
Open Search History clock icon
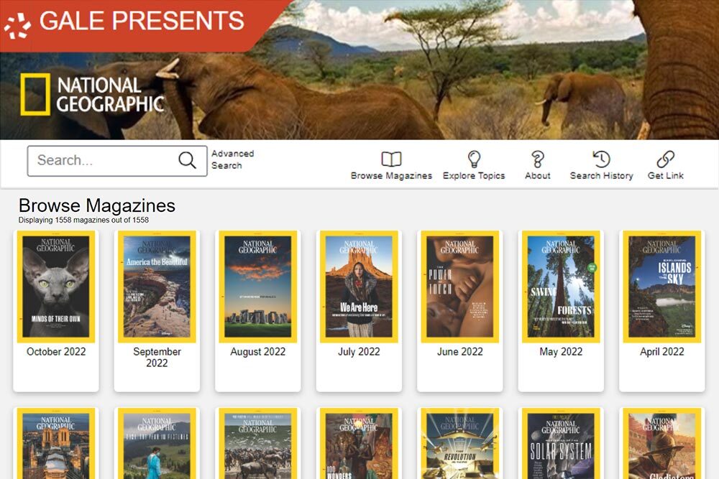[601, 159]
